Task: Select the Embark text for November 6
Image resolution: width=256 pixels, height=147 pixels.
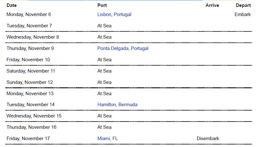Action: 243,15
